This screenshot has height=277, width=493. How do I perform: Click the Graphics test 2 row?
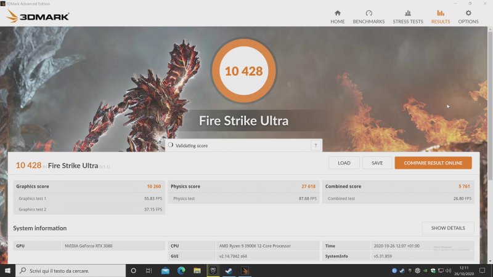tap(89, 209)
